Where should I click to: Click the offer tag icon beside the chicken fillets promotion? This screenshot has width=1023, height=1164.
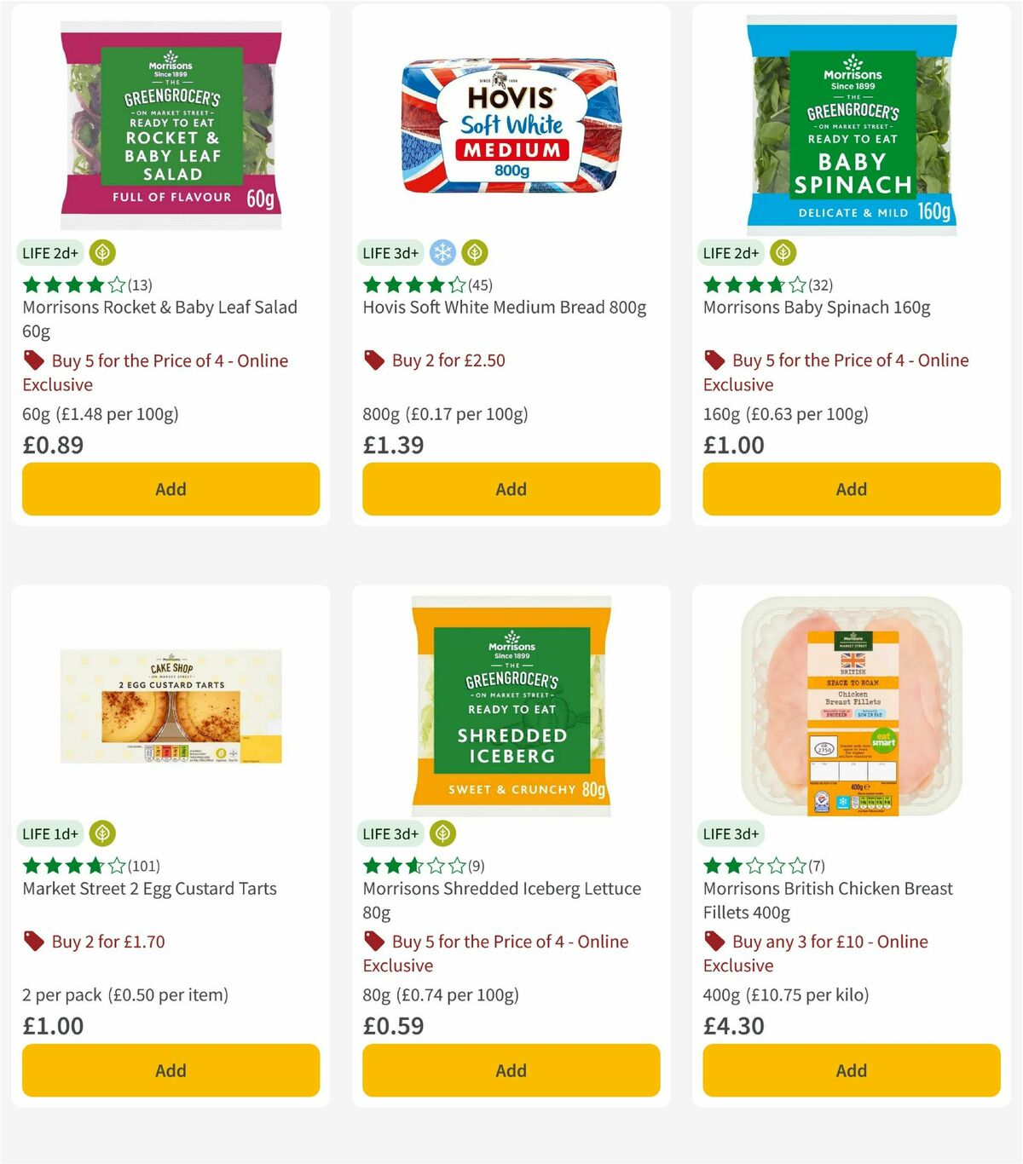click(714, 941)
